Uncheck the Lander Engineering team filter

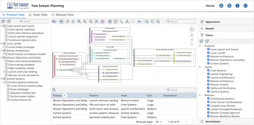click(209, 74)
